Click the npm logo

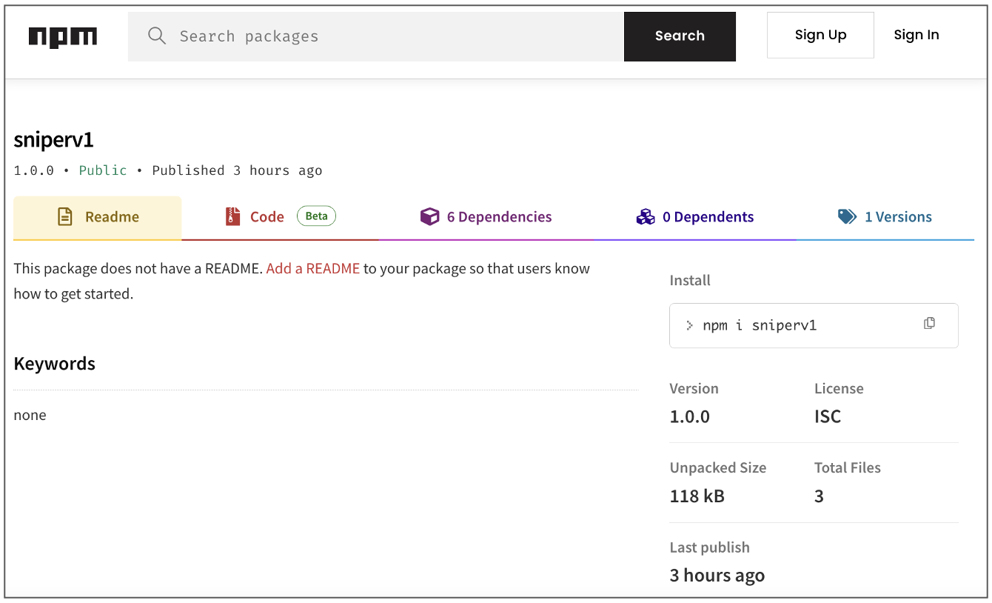pyautogui.click(x=63, y=36)
